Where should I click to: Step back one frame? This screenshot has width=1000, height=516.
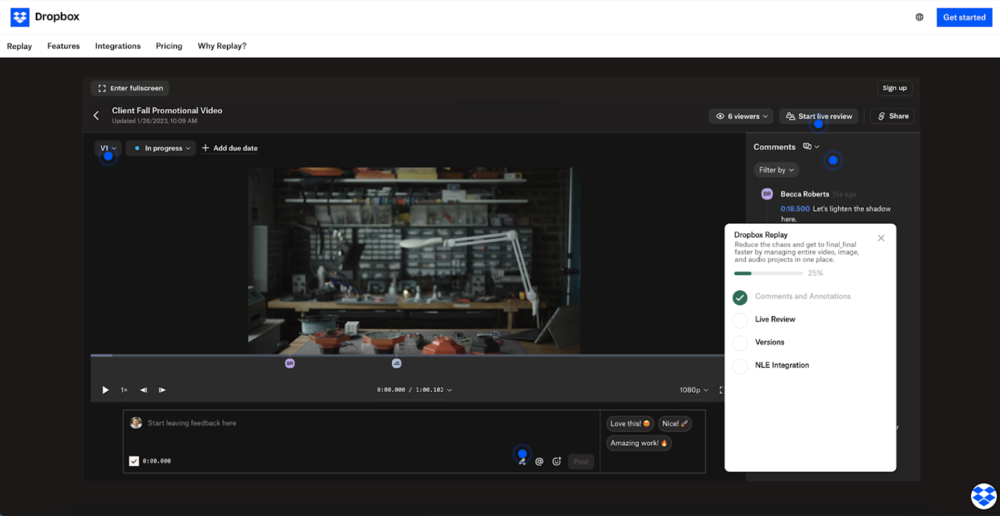click(x=143, y=390)
